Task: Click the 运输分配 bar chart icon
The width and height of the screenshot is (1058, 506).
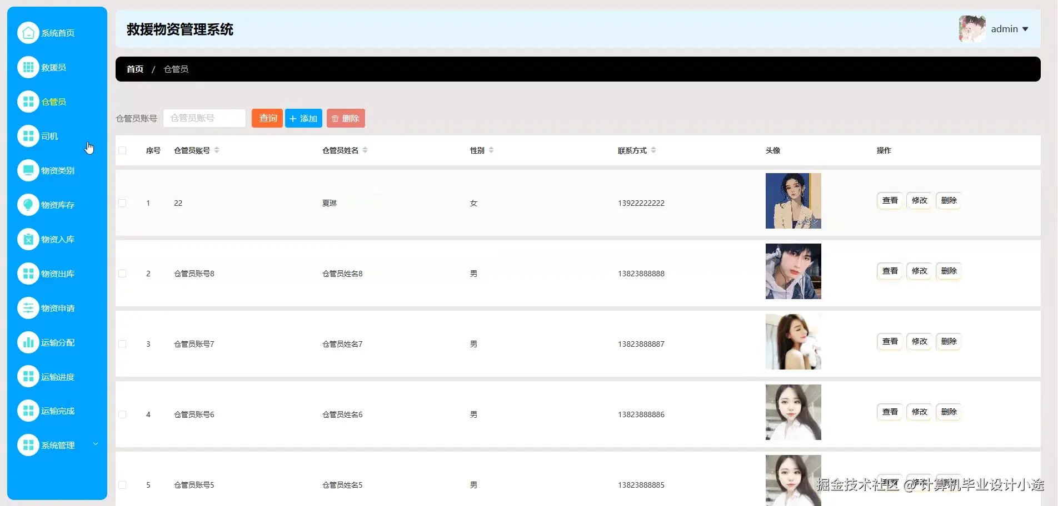Action: 28,342
